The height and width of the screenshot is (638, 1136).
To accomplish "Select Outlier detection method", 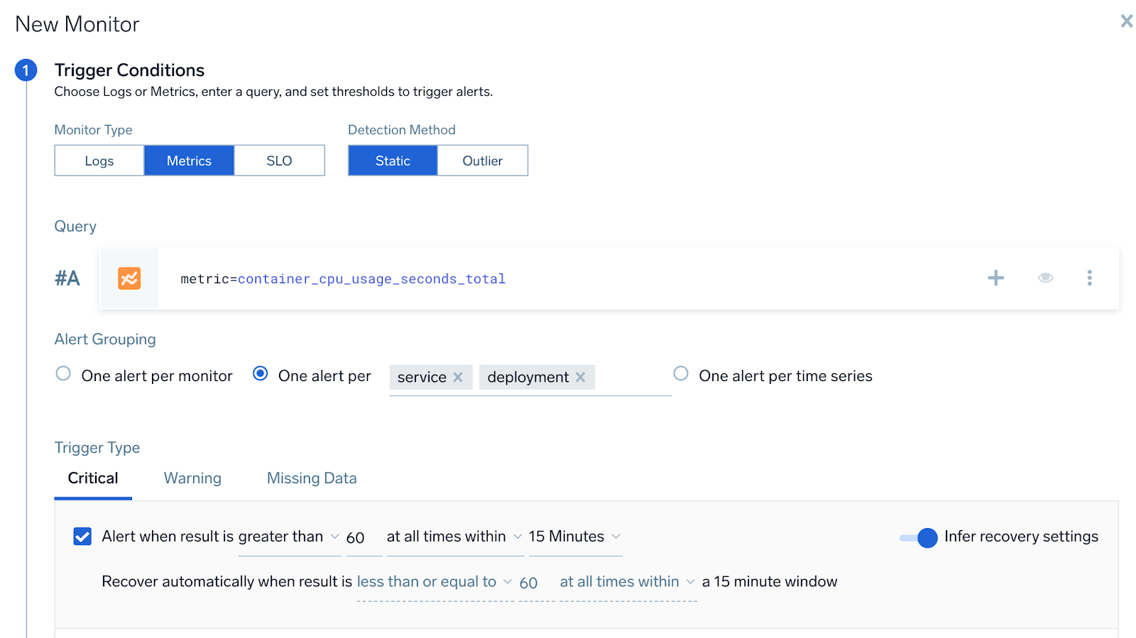I will coord(482,161).
